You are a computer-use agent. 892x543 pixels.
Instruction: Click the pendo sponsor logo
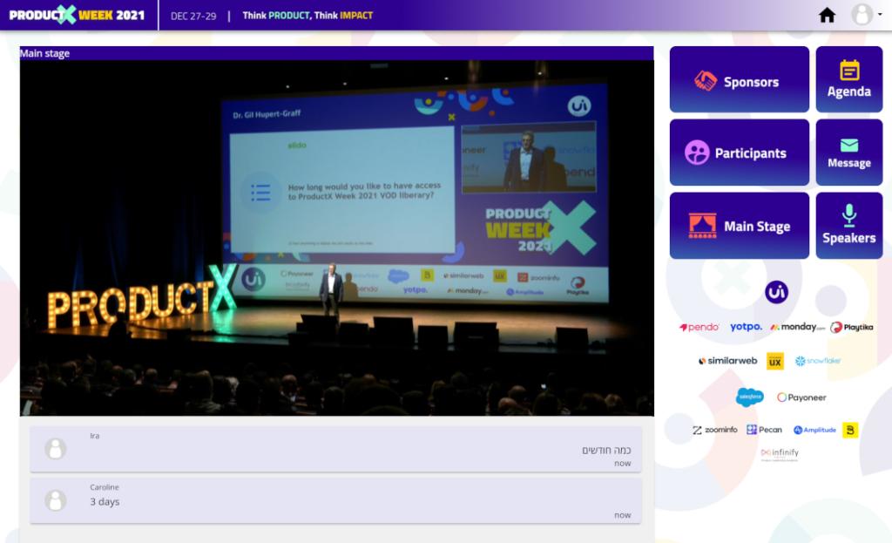click(699, 327)
